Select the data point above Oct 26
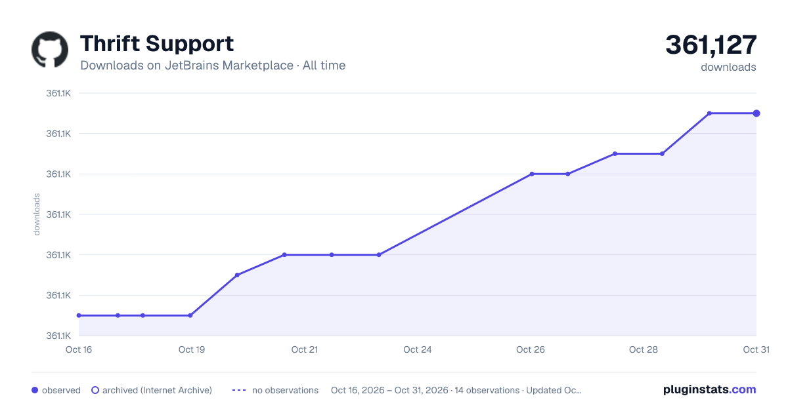Viewport: 788px width, 413px height. click(x=531, y=174)
